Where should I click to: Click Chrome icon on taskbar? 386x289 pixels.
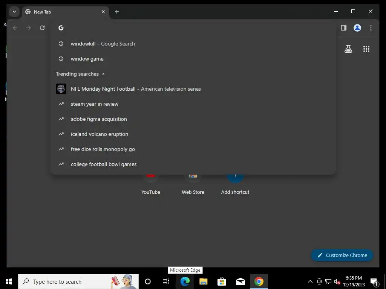[x=259, y=281]
